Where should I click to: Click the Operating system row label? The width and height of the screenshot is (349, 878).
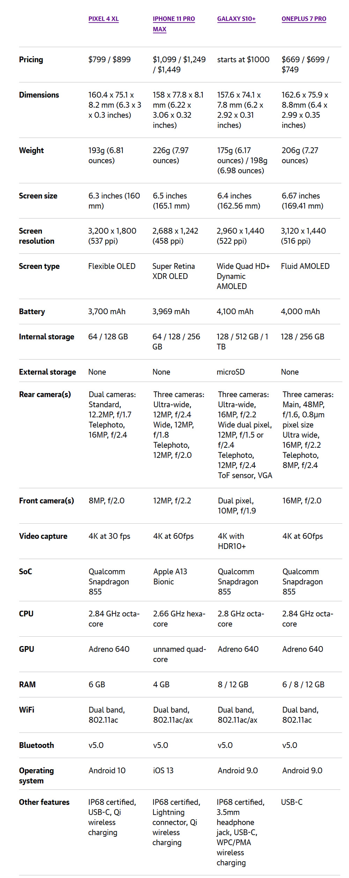(36, 776)
